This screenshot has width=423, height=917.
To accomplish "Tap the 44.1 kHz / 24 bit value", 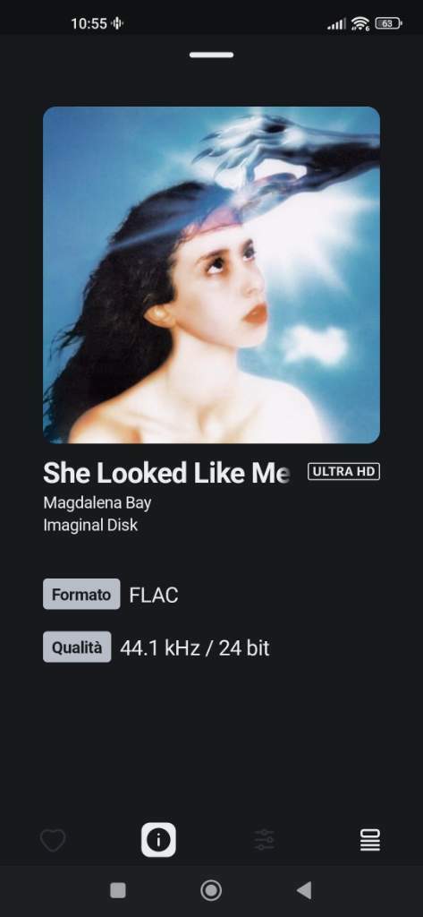I will 195,648.
